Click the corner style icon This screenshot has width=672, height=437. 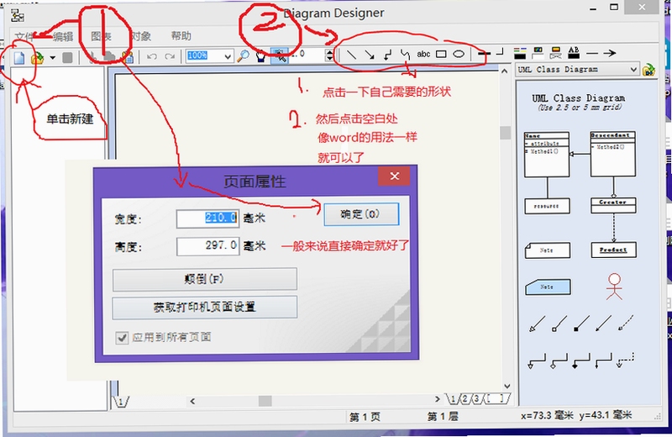point(500,52)
